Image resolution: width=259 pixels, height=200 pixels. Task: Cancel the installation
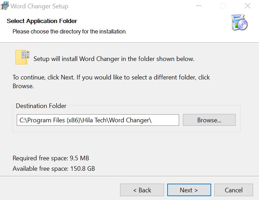[234, 190]
